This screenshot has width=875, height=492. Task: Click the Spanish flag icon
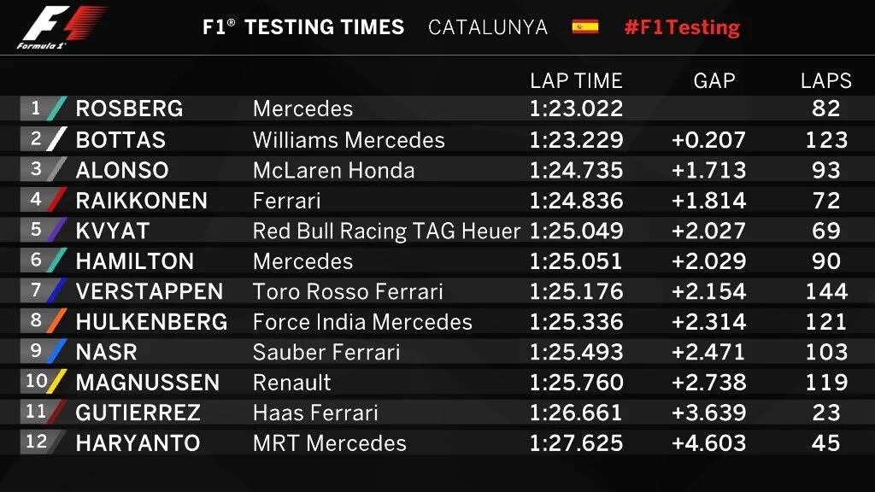point(585,26)
